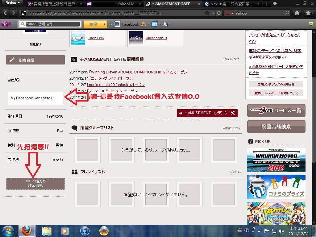
Task: Reload the page using the refresh icon
Action: 219,13
